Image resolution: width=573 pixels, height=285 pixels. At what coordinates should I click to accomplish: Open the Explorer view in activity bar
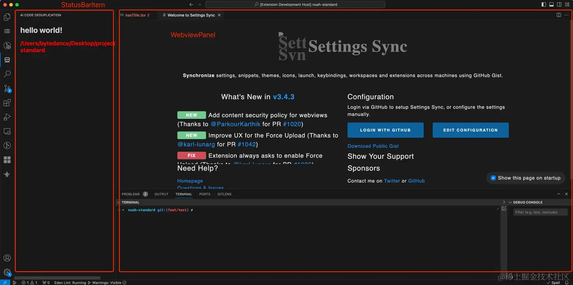[x=7, y=17]
